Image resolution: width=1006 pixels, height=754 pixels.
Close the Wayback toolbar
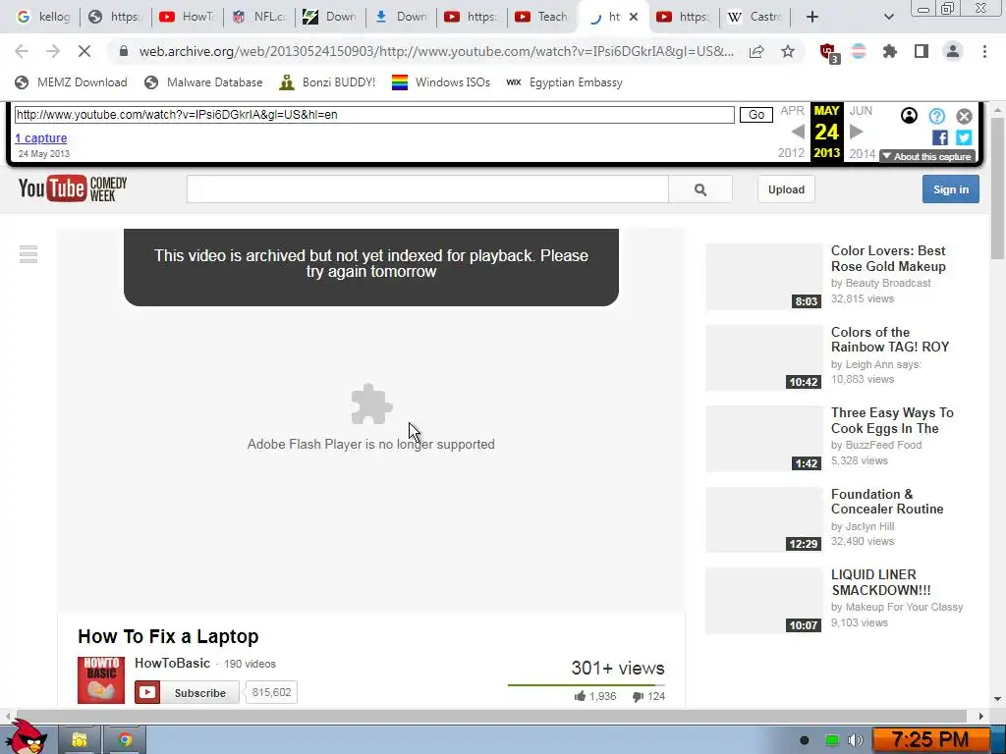pos(964,116)
